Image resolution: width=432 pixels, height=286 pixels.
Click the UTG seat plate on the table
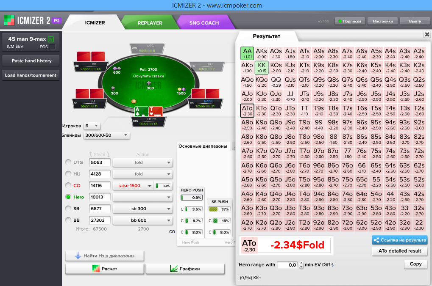(x=148, y=48)
